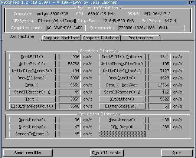Screen dimensions: 196x158
Task: Click the OS/WB value V47.96/V47.2
Action: pyautogui.click(x=157, y=14)
